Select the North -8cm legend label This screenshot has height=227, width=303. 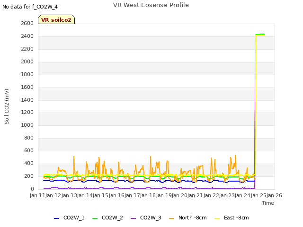193,218
